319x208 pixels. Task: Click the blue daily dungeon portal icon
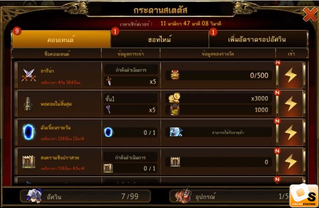29,132
